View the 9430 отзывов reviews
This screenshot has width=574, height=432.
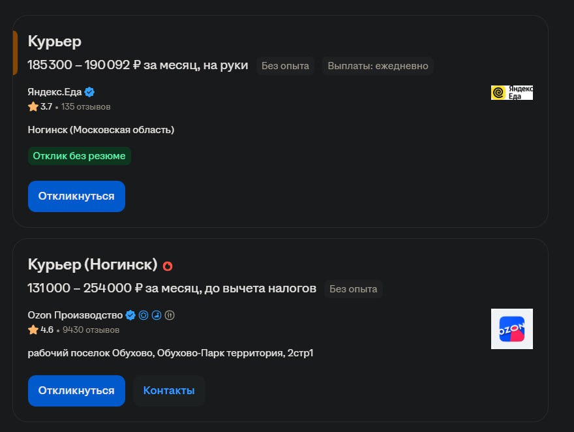tap(91, 330)
